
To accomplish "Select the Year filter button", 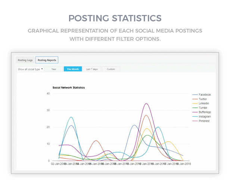I will coord(54,69).
